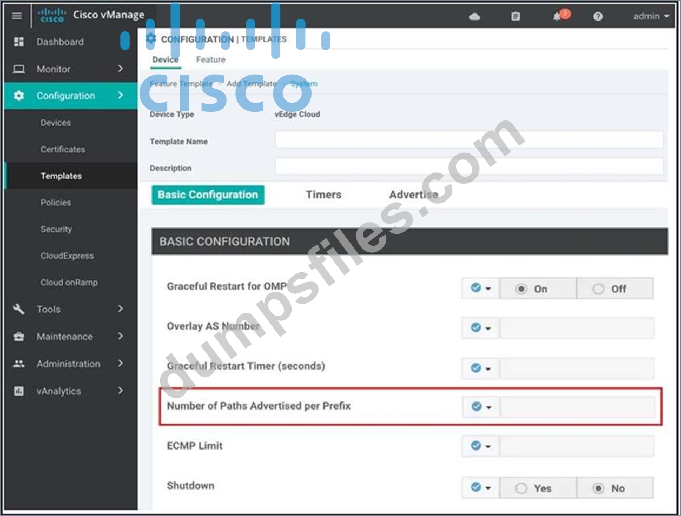Open the hamburger menu icon
Screen dimensions: 681x516
click(x=17, y=16)
